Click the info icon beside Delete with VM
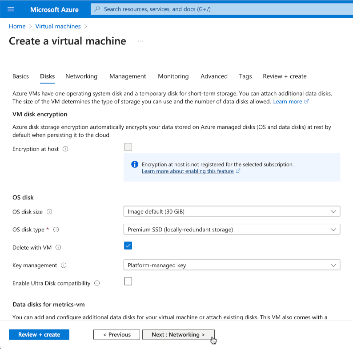This screenshot has width=353, height=349. click(58, 248)
